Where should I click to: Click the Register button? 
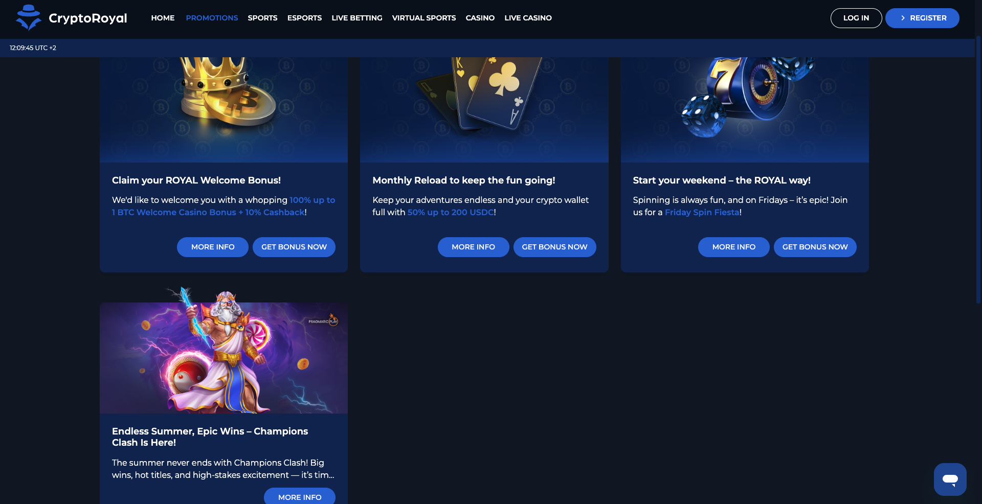[922, 18]
